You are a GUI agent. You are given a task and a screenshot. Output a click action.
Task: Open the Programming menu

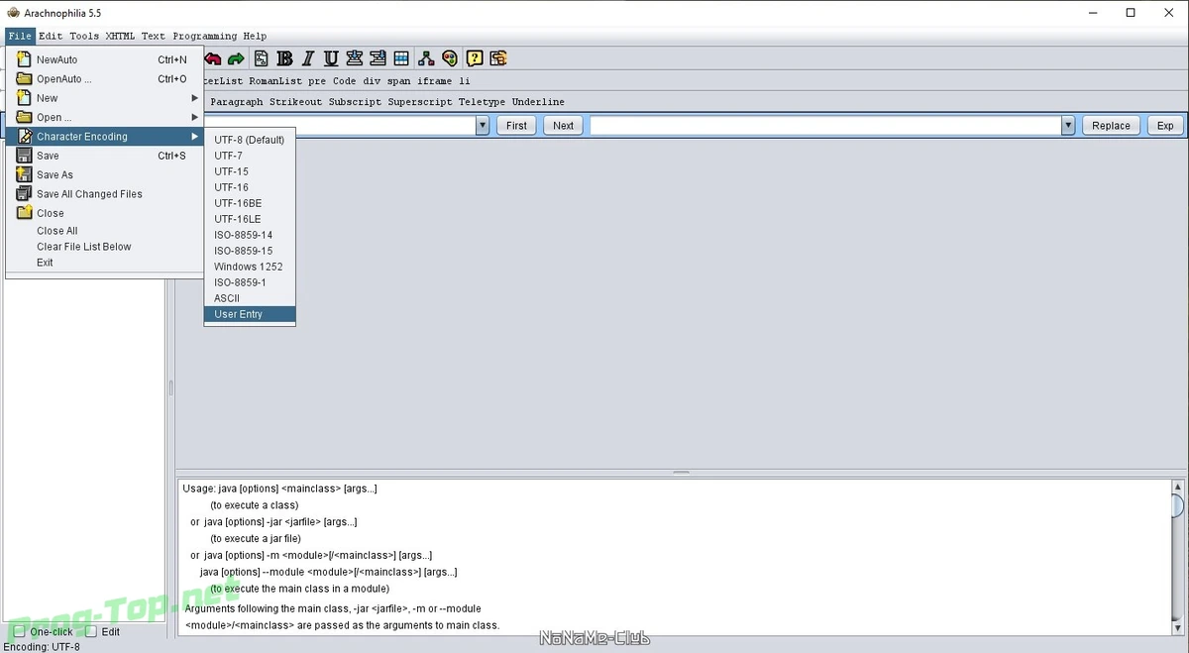pyautogui.click(x=205, y=36)
